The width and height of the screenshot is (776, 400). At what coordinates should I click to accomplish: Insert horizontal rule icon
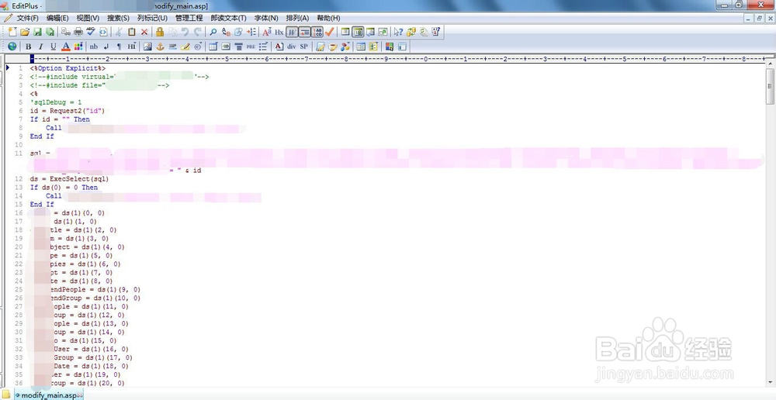click(x=173, y=47)
